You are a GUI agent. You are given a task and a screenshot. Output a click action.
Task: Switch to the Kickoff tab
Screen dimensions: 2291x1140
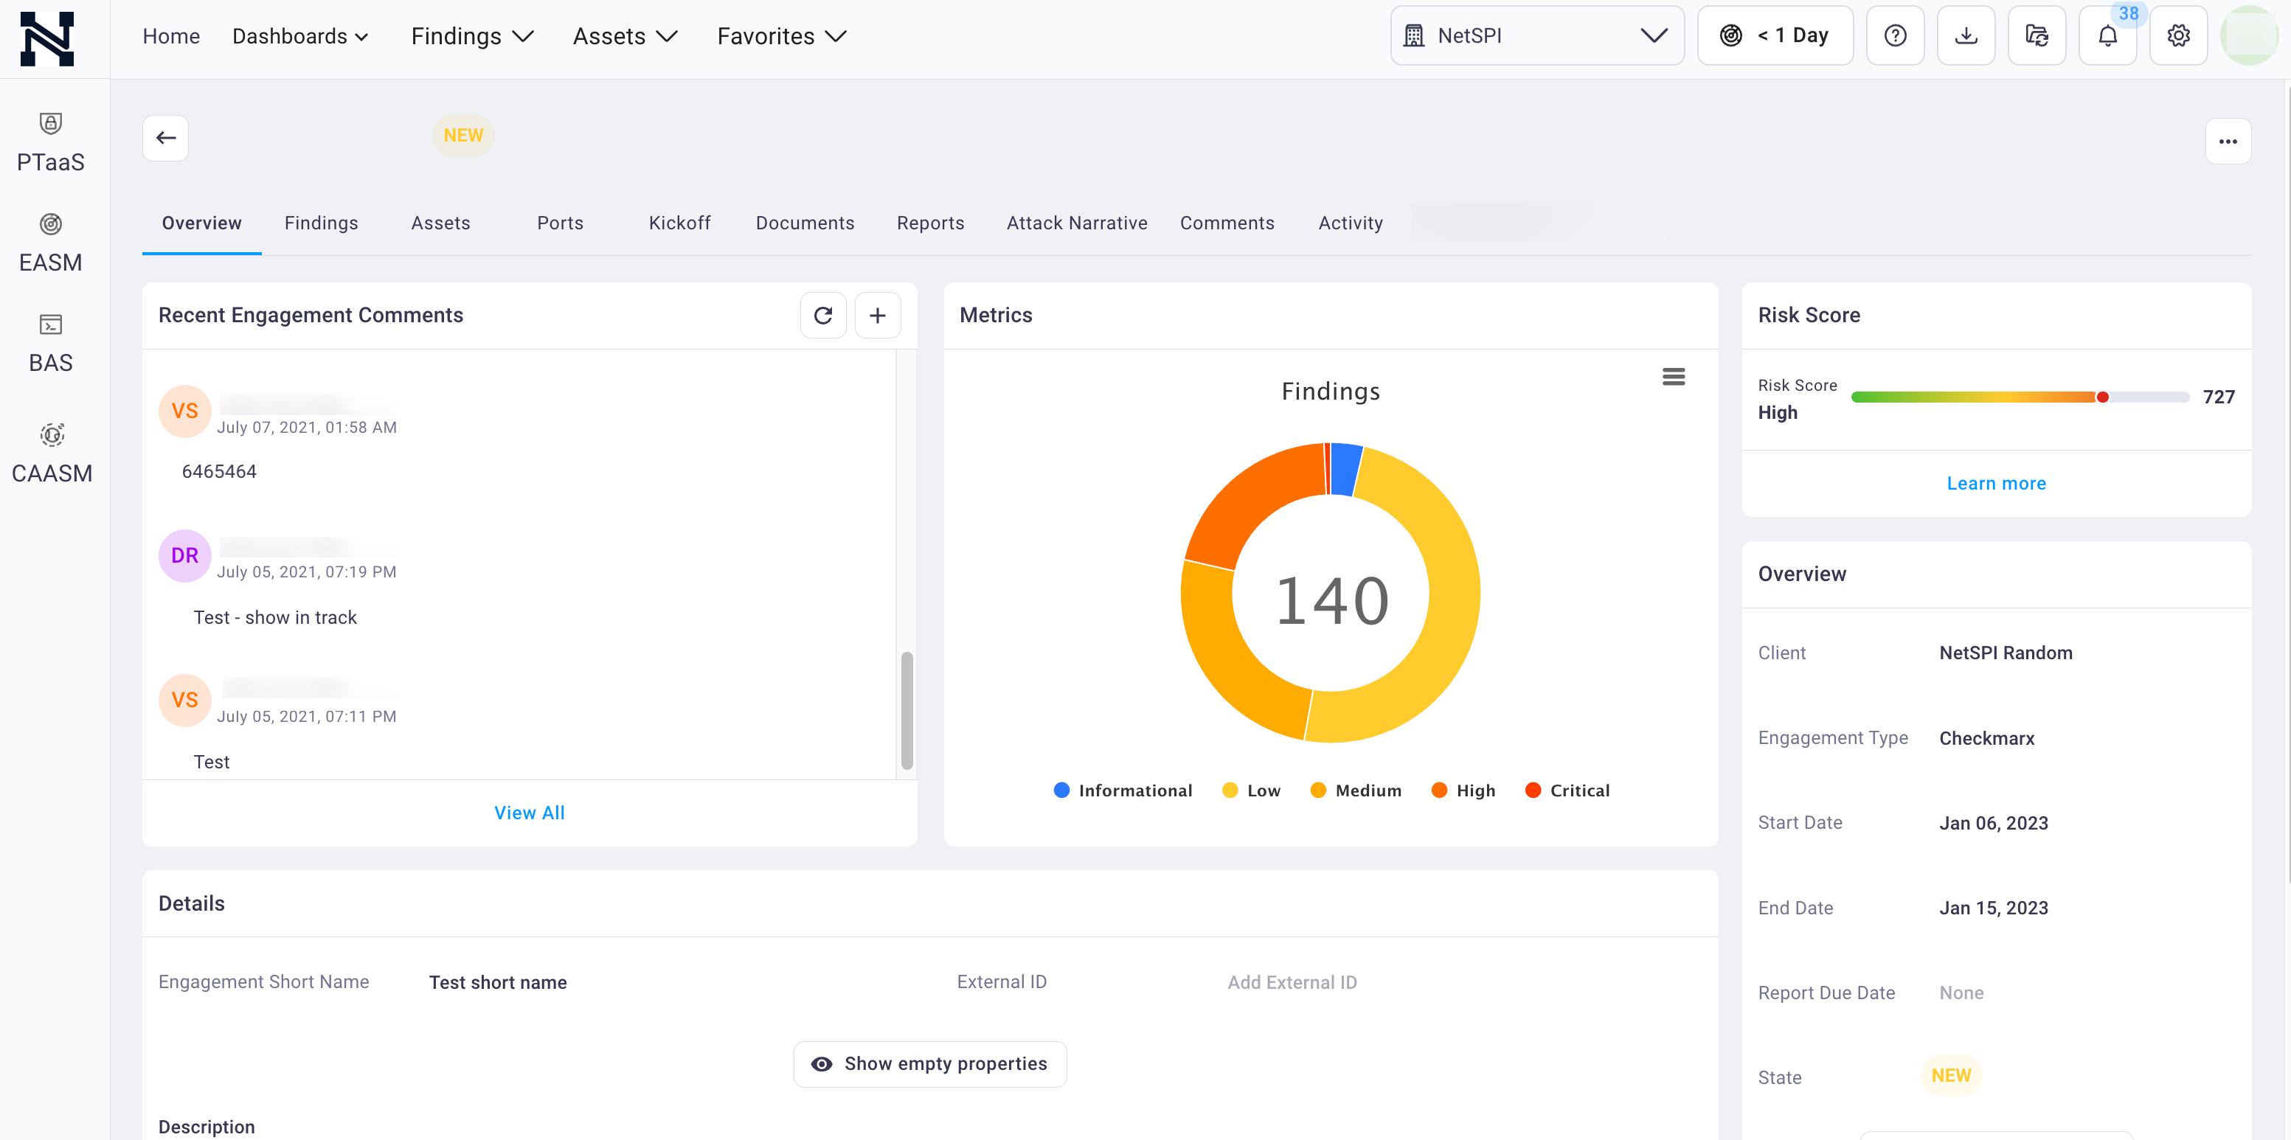tap(679, 223)
